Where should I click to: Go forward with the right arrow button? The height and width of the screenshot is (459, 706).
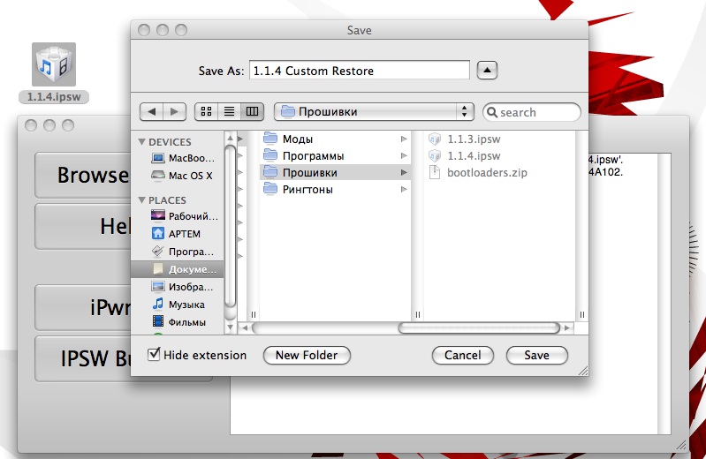point(175,111)
